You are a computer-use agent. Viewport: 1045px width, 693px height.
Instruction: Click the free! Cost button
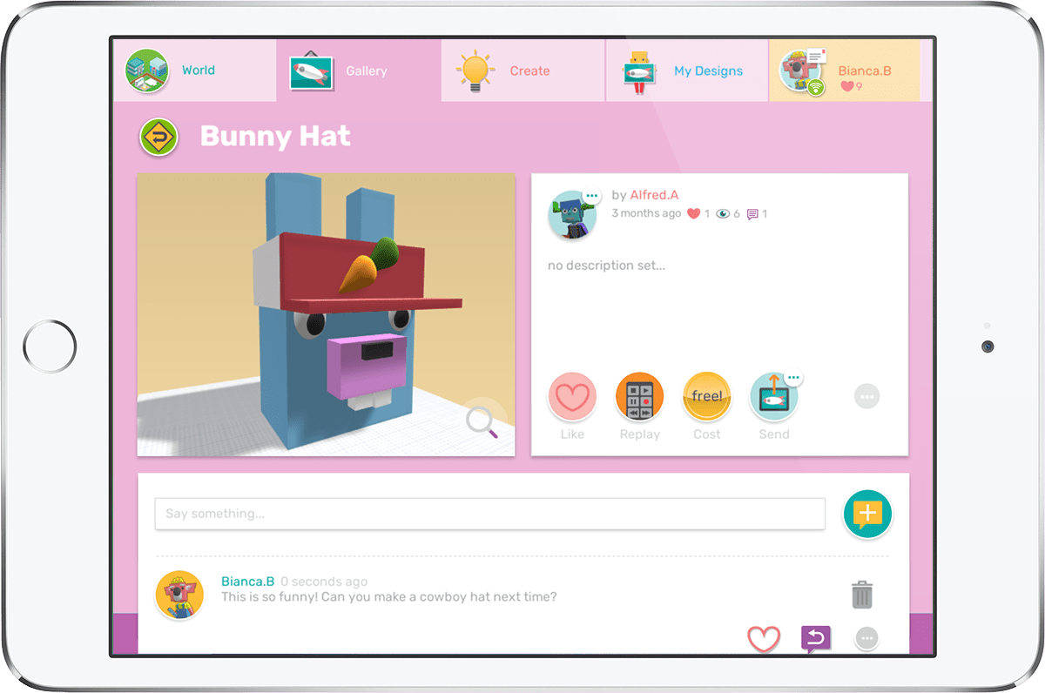tap(706, 397)
